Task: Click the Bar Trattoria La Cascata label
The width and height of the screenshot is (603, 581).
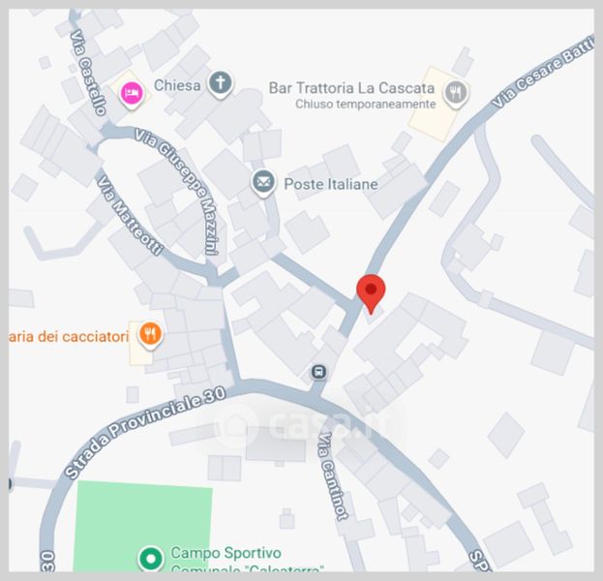Action: (x=351, y=88)
